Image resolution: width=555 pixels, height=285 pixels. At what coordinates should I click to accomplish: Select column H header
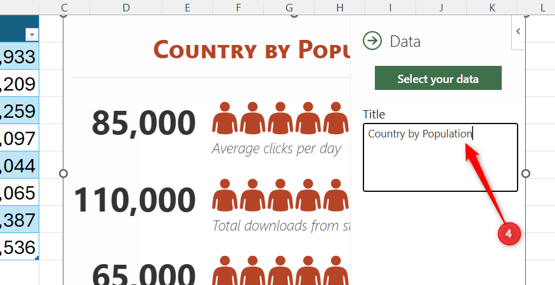[340, 8]
